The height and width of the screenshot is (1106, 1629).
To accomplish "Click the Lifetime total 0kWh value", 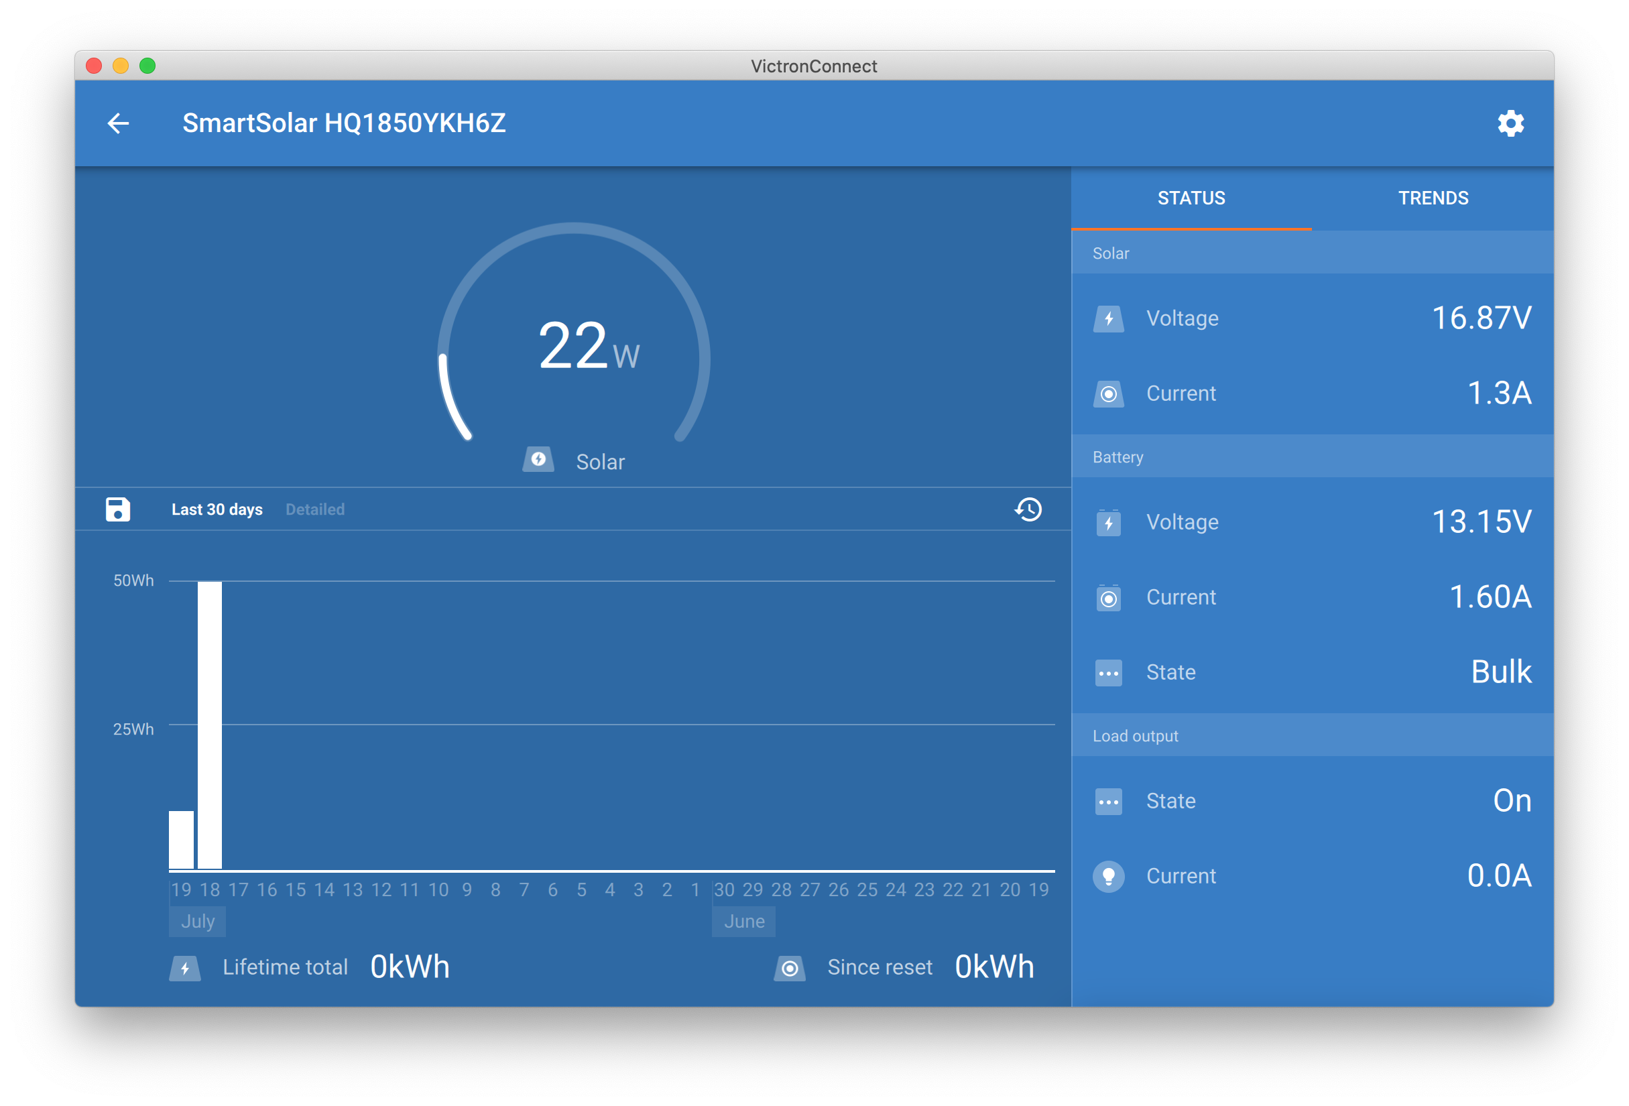I will [x=410, y=967].
